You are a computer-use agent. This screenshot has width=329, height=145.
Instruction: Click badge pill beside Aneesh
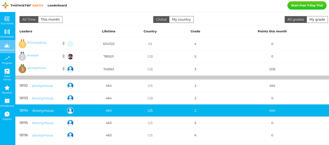pyautogui.click(x=63, y=56)
